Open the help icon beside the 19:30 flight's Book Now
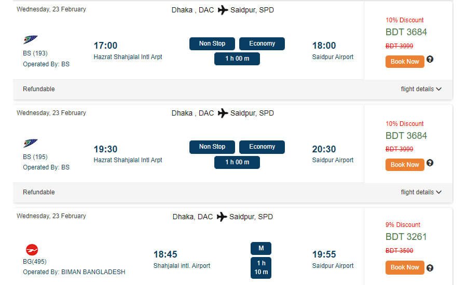Screen dimensions: 467x285 click(x=430, y=163)
